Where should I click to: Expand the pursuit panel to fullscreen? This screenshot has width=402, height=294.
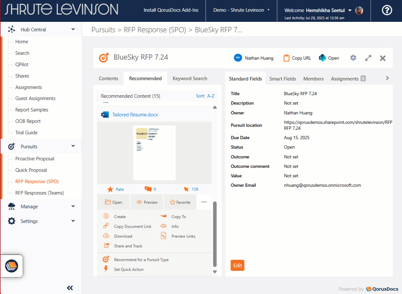pos(368,58)
